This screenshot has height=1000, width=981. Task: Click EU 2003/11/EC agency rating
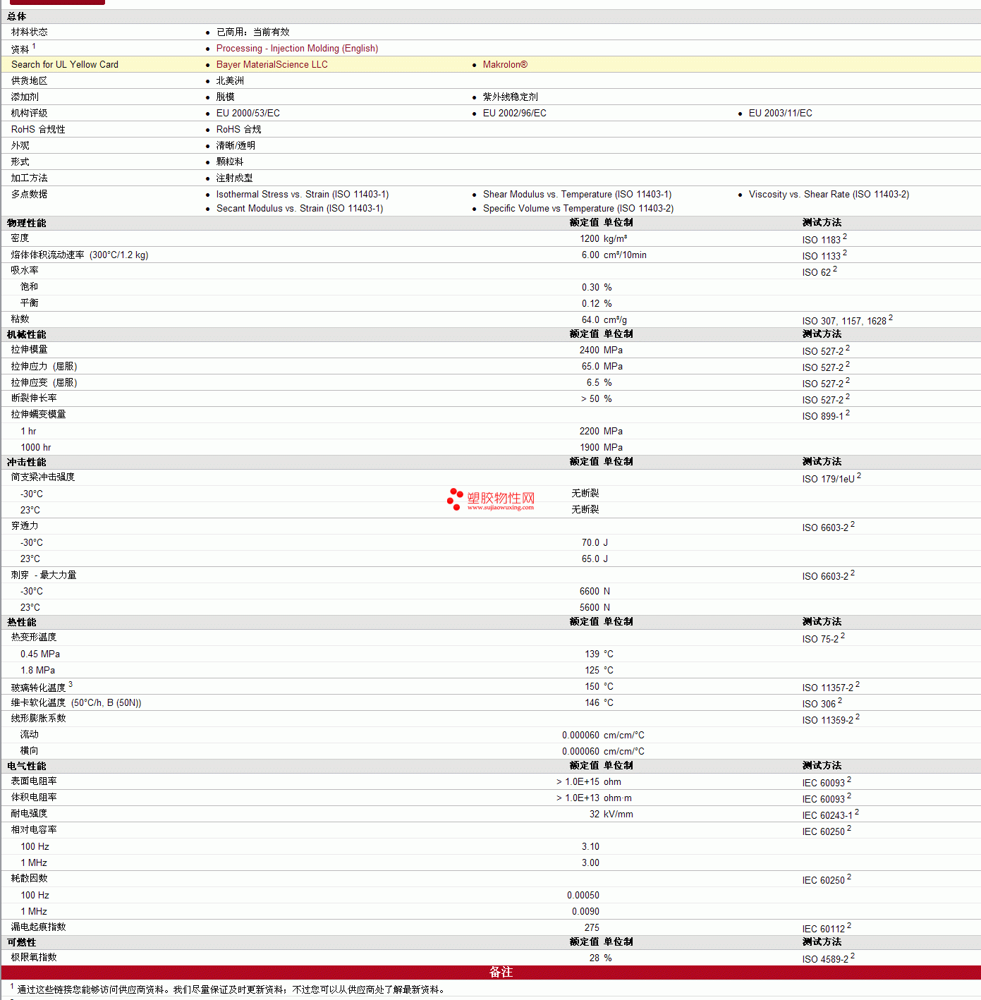(781, 113)
